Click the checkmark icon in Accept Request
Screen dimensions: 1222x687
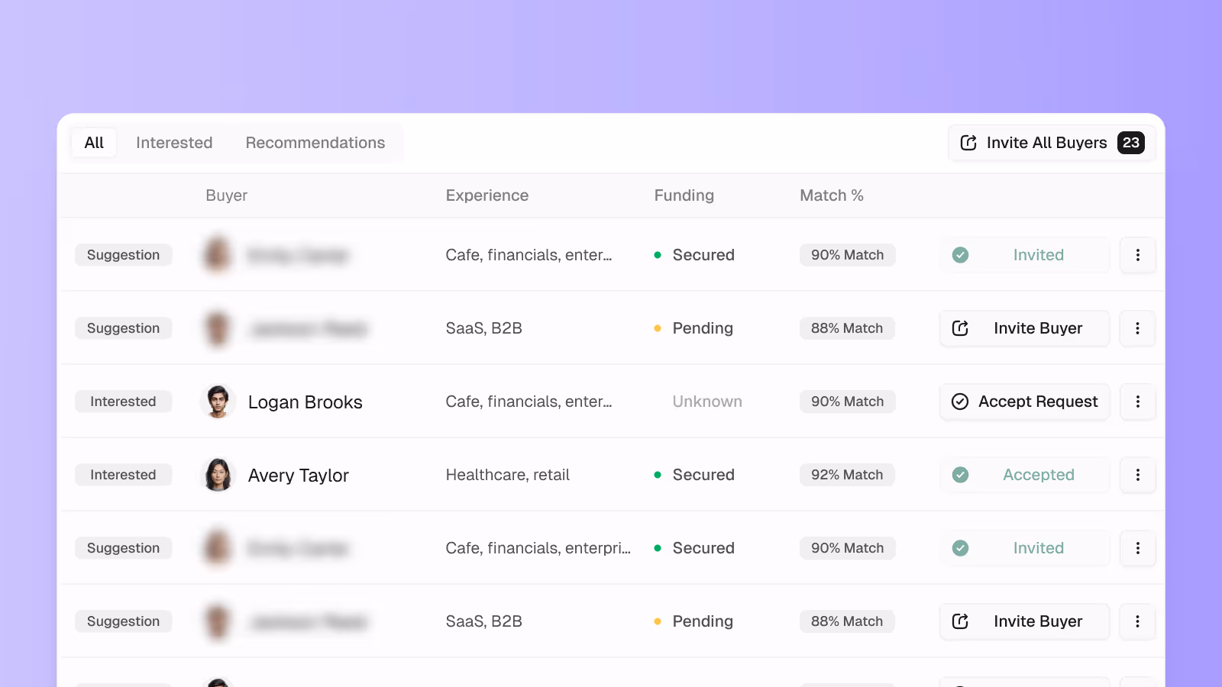(x=960, y=402)
